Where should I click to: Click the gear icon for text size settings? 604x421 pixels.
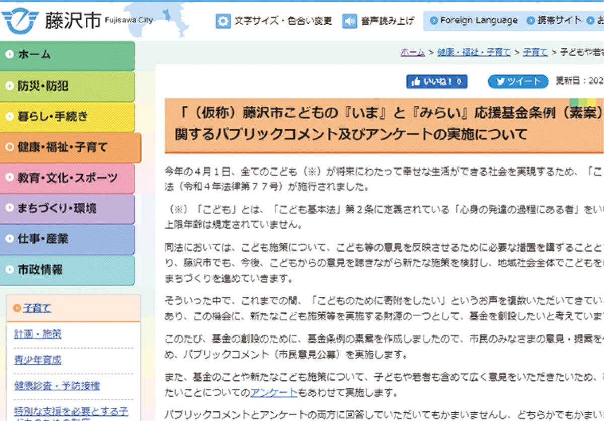tap(223, 21)
